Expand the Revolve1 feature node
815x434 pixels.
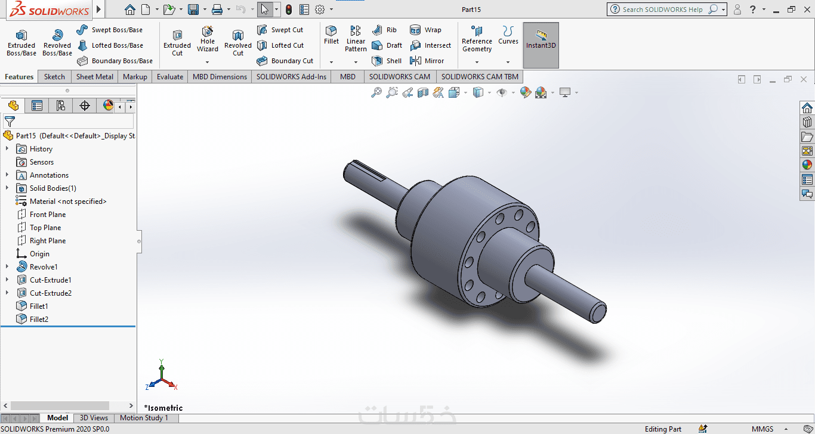7,267
